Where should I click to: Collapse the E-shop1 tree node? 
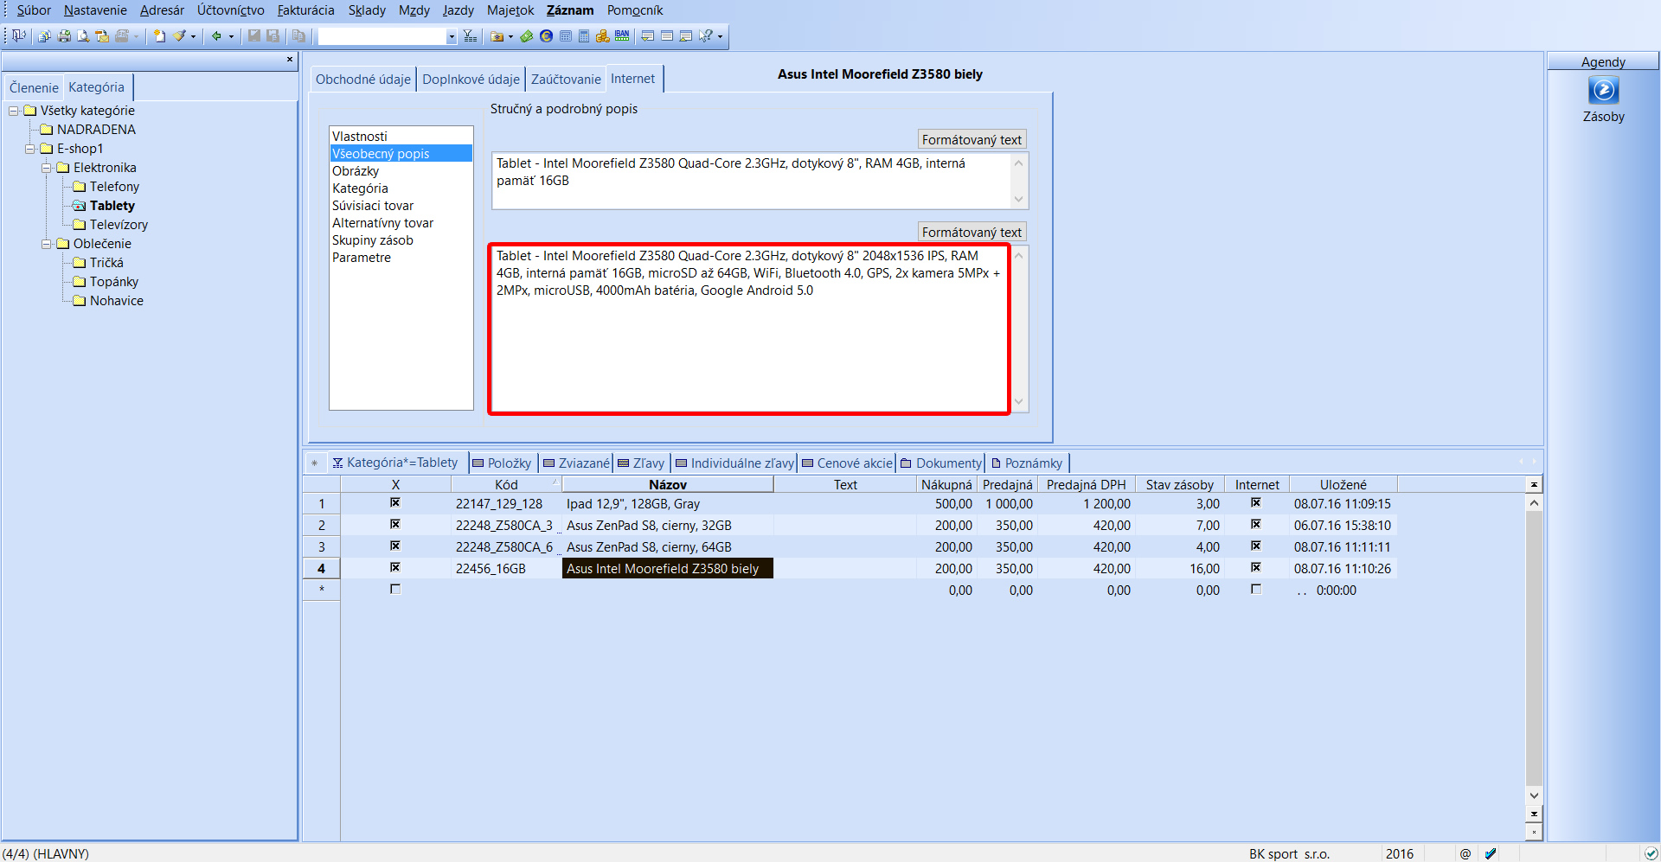30,149
